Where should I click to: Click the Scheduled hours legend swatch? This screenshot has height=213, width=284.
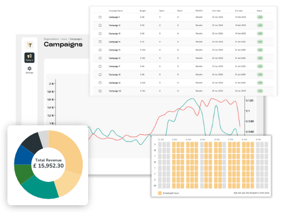(x=160, y=193)
